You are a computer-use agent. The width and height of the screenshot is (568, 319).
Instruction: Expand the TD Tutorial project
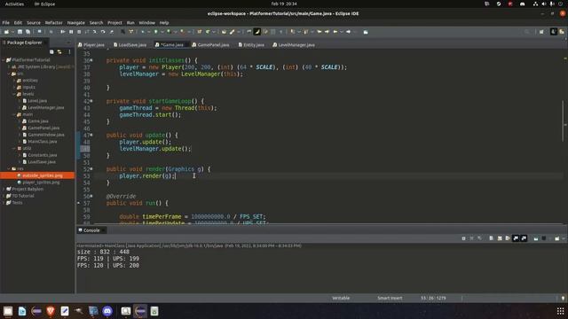[x=4, y=196]
